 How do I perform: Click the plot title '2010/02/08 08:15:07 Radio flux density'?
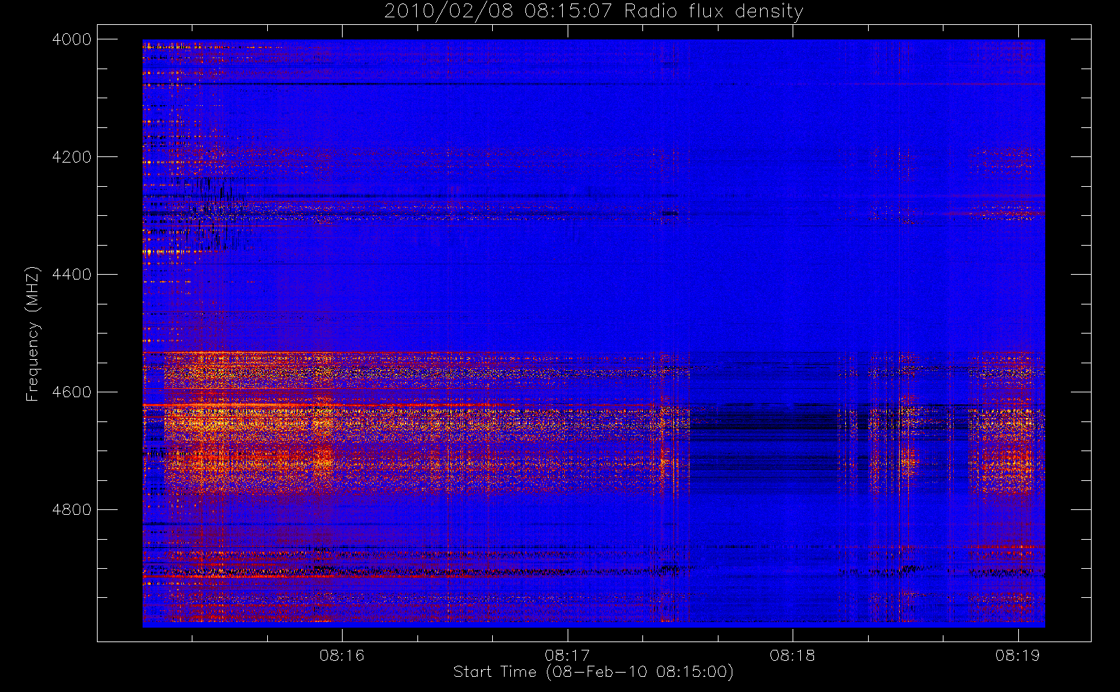pyautogui.click(x=593, y=12)
